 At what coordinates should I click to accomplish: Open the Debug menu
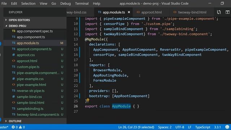click(x=65, y=3)
